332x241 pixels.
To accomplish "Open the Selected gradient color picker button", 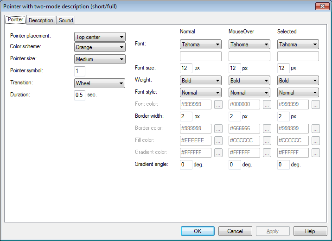I will pyautogui.click(x=316, y=153).
